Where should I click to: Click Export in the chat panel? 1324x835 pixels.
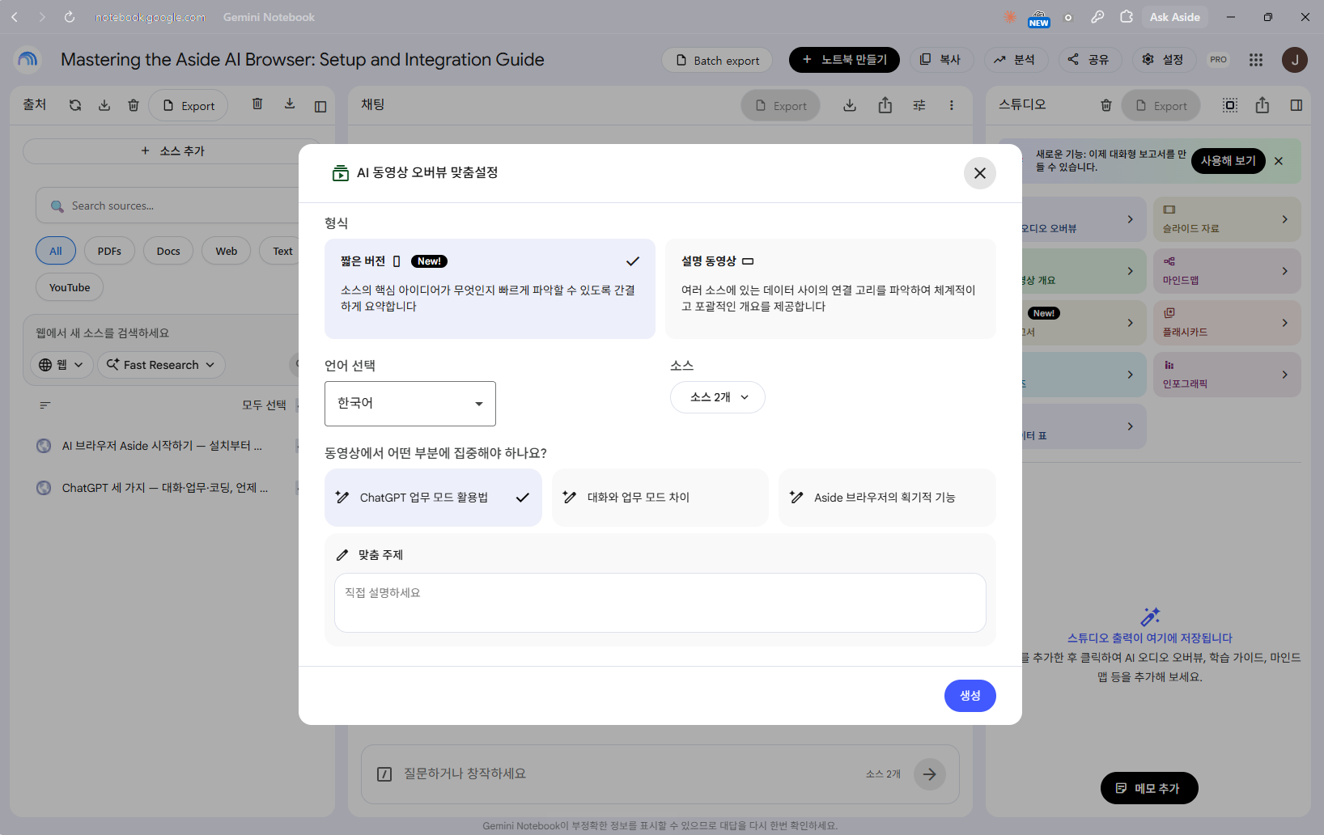tap(781, 105)
